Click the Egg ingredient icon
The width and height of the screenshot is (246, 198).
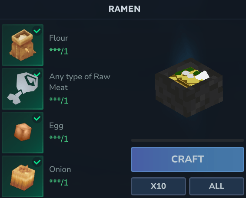(x=23, y=133)
